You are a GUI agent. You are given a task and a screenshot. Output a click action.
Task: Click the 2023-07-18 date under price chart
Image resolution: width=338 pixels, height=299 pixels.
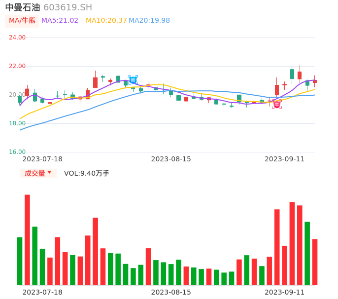pyautogui.click(x=42, y=159)
